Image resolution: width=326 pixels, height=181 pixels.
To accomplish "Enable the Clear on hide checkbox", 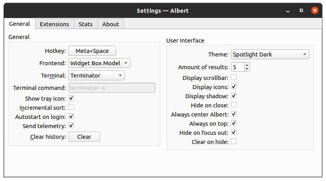I will [x=234, y=142].
